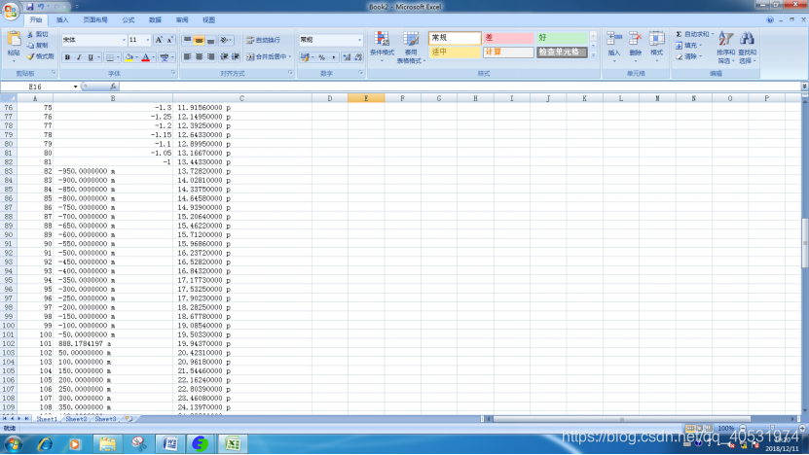Apply percent style format
This screenshot has height=455, width=809.
322,57
